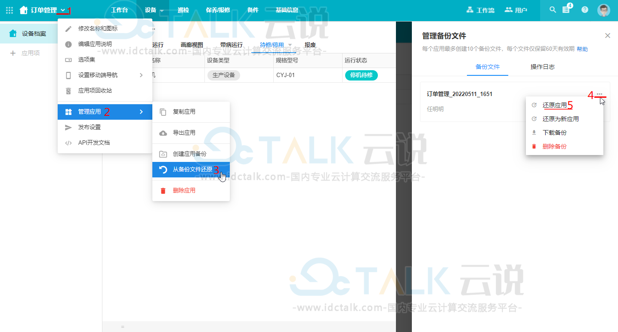Choose 编辑应用说明 menu entry
The image size is (618, 332).
coord(105,44)
